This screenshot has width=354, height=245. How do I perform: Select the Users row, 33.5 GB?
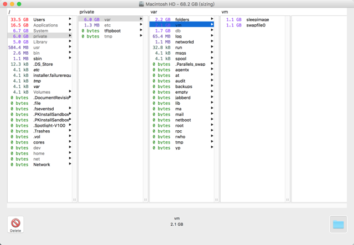coord(40,19)
